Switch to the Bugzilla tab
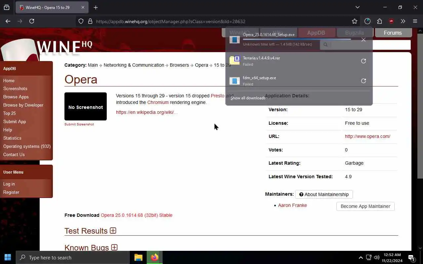Image resolution: width=423 pixels, height=264 pixels. [x=355, y=33]
